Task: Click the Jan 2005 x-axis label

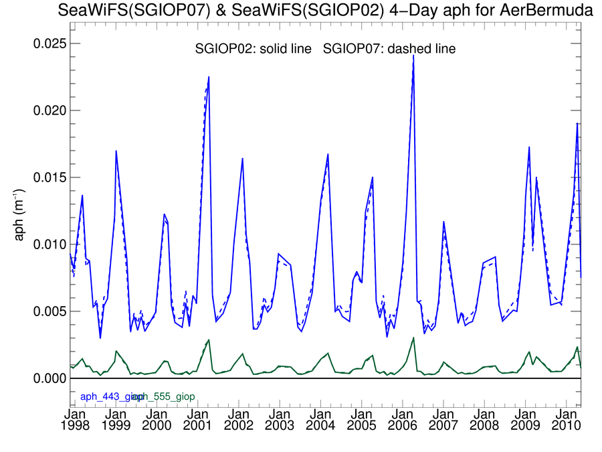Action: pos(361,420)
